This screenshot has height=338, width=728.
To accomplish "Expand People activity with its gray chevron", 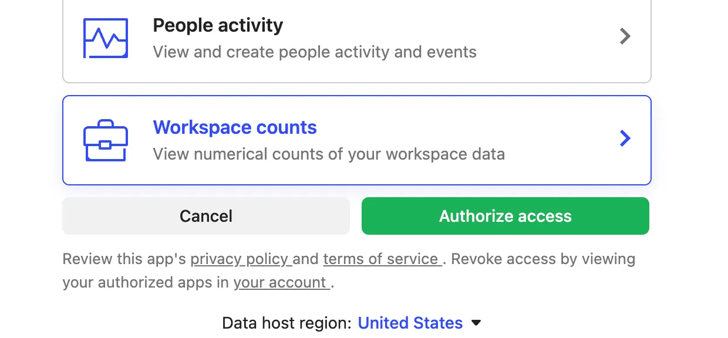I will coord(625,37).
